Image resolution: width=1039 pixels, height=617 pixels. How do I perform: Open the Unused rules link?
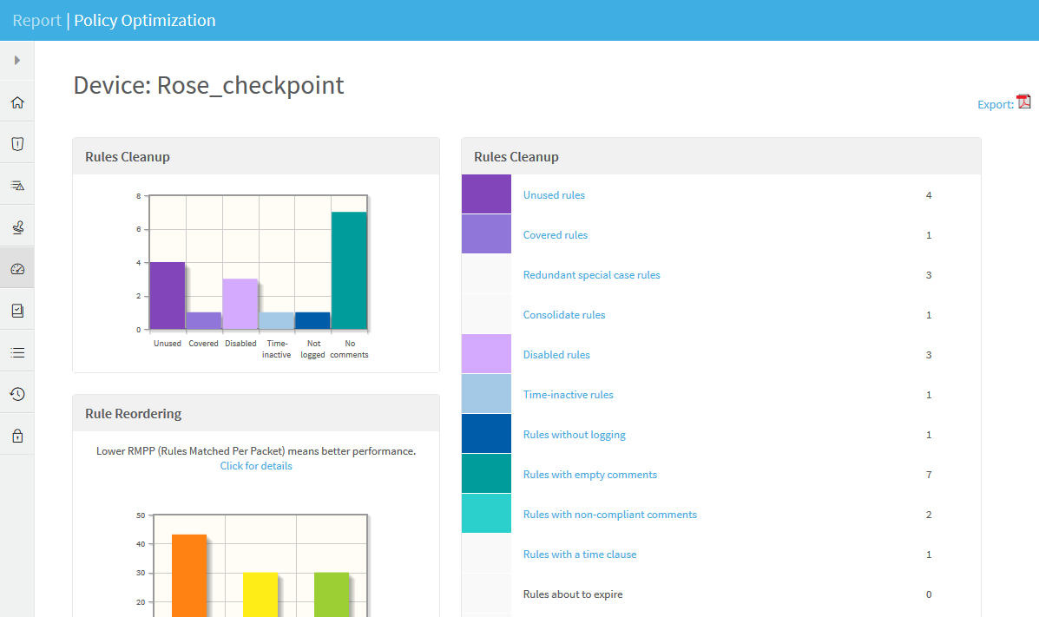point(554,195)
